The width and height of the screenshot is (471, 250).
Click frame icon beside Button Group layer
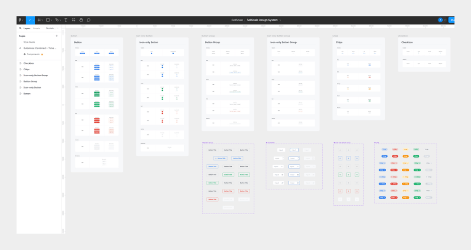20,81
